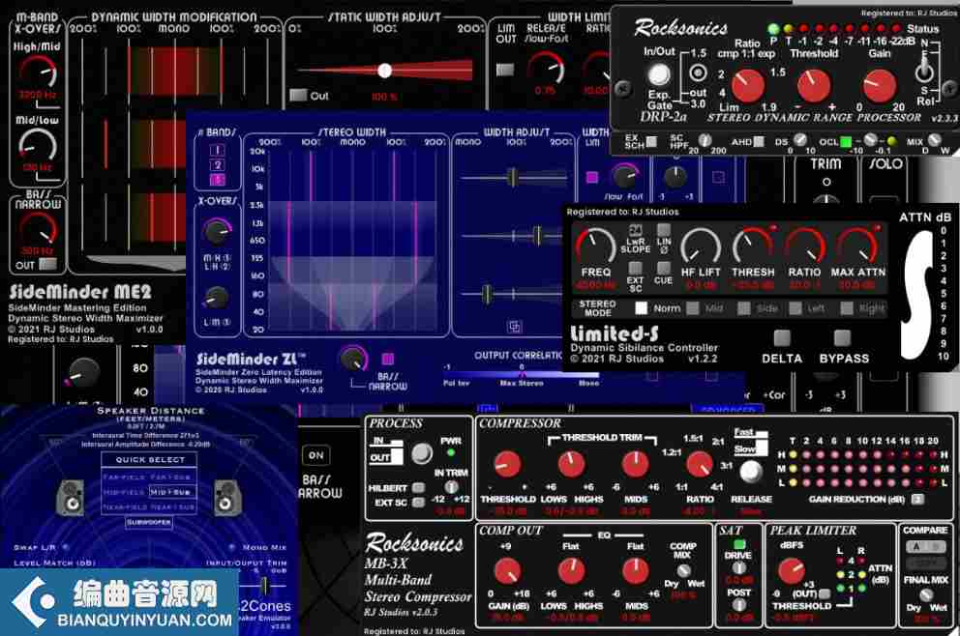Click the MB-3X Process IN/OUT round button
The width and height of the screenshot is (960, 636).
(x=421, y=453)
